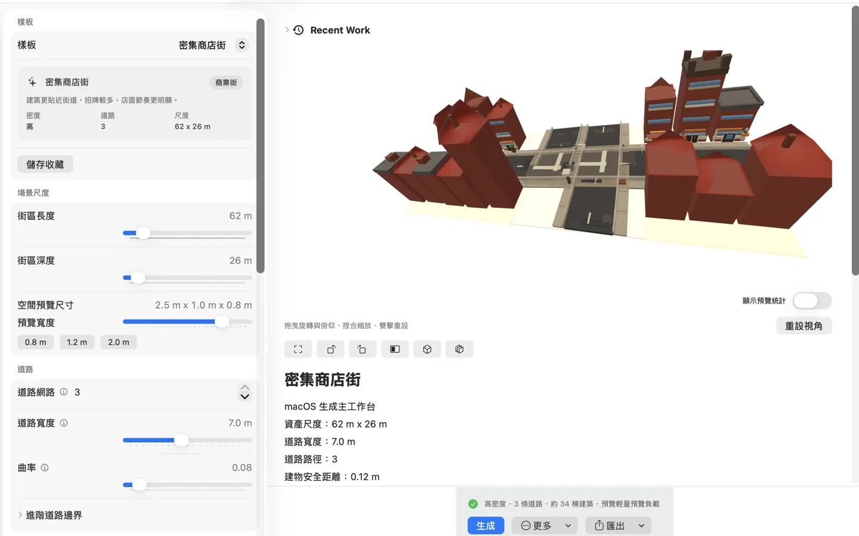Click the info icon beside 道路網路
859x536 pixels.
click(x=64, y=392)
